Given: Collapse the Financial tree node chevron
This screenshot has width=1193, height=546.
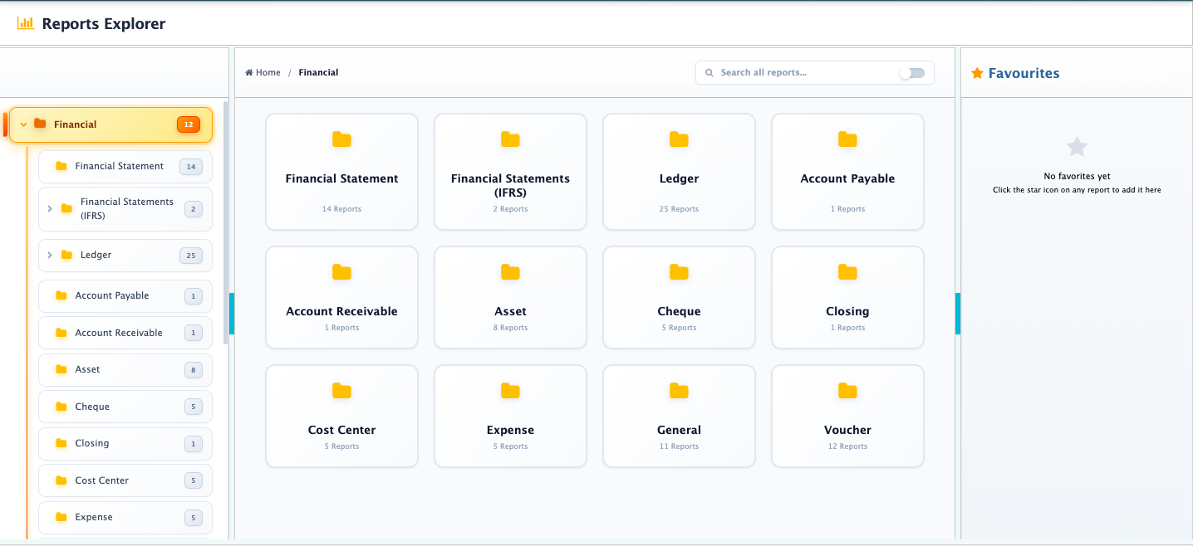Looking at the screenshot, I should [23, 124].
